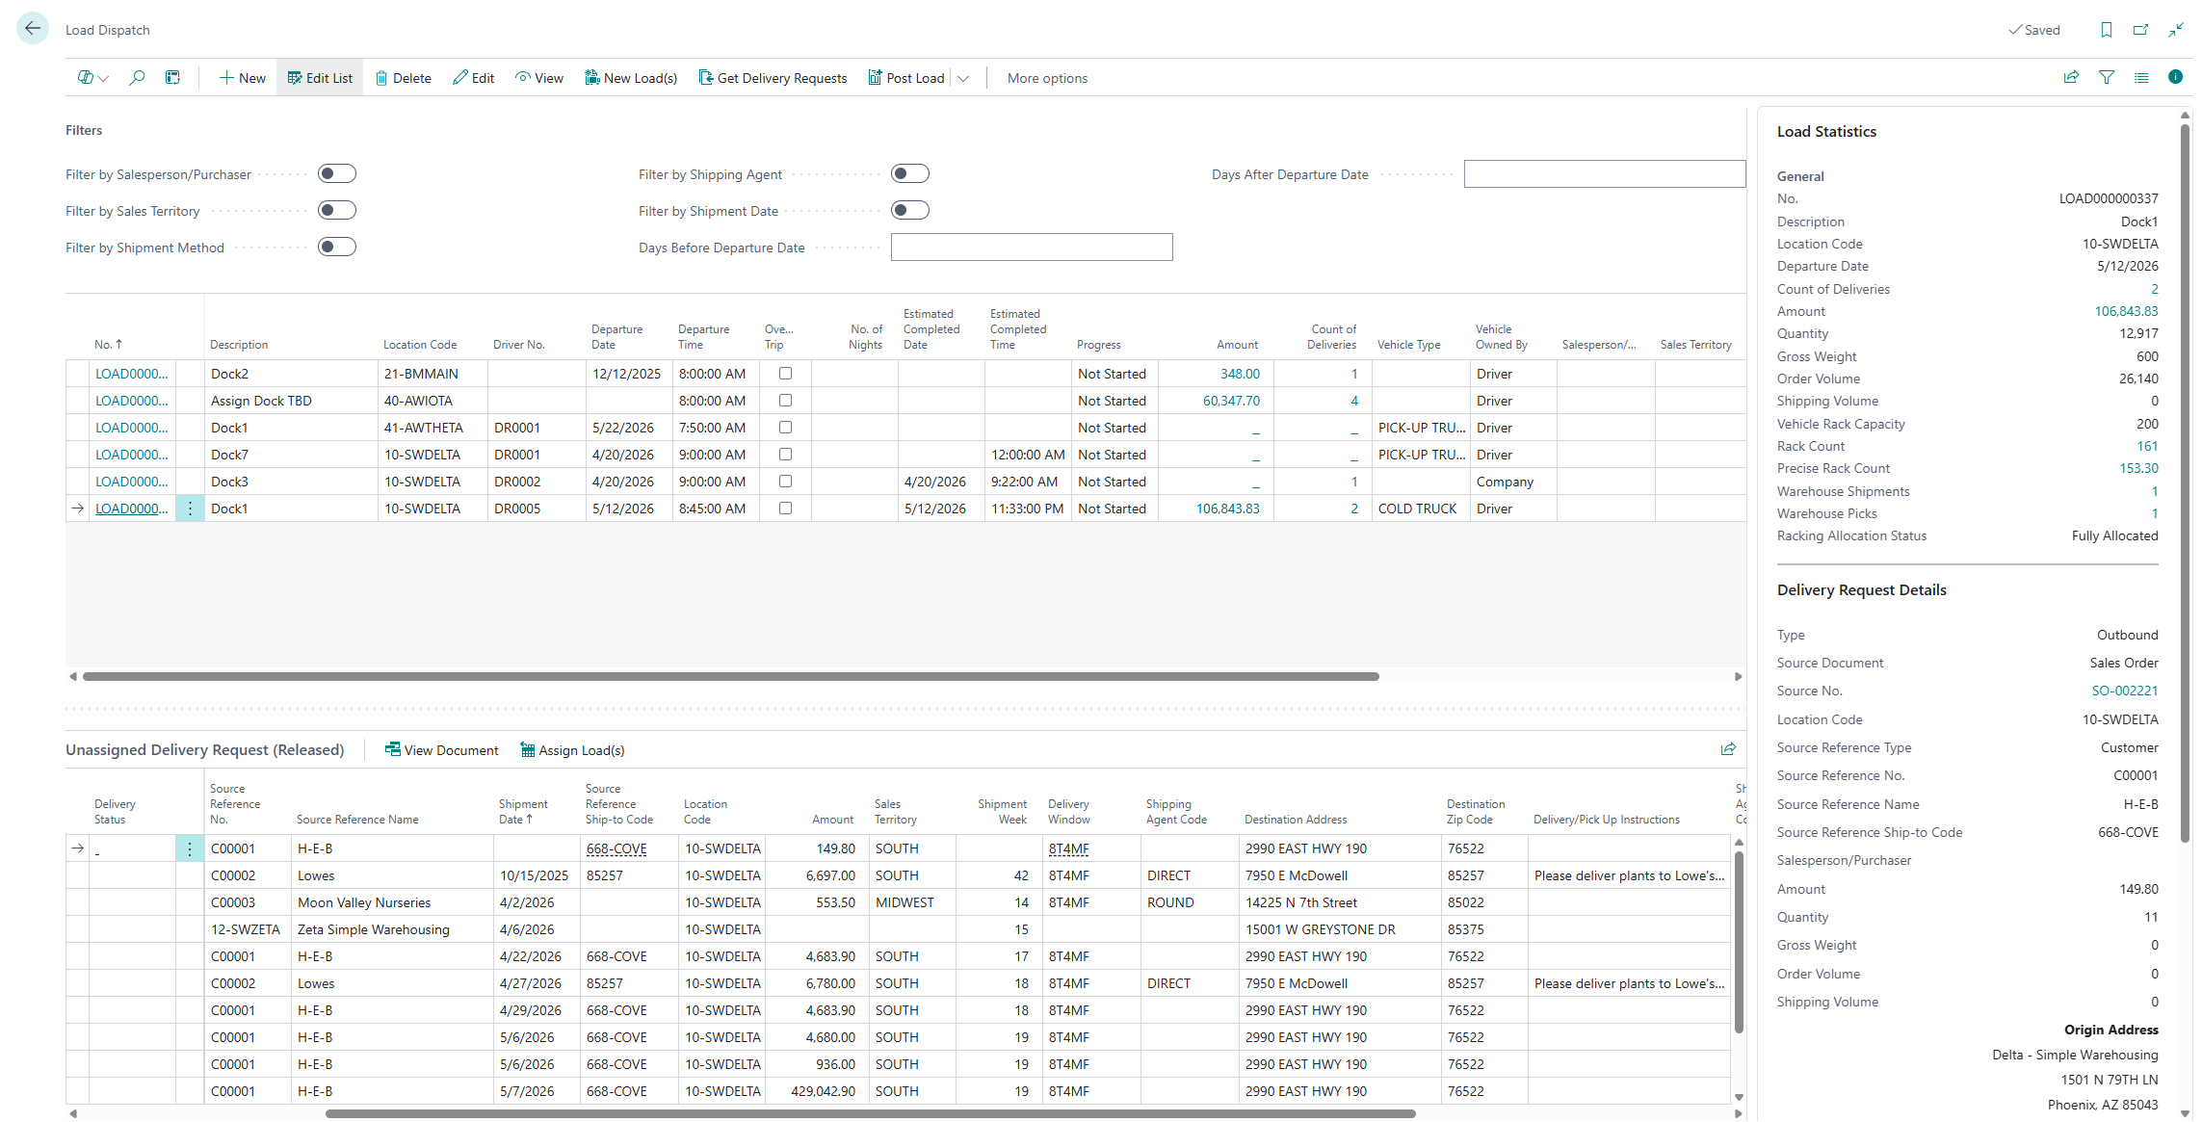The image size is (2202, 1122).
Task: Click the Edit pencil action
Action: (473, 78)
